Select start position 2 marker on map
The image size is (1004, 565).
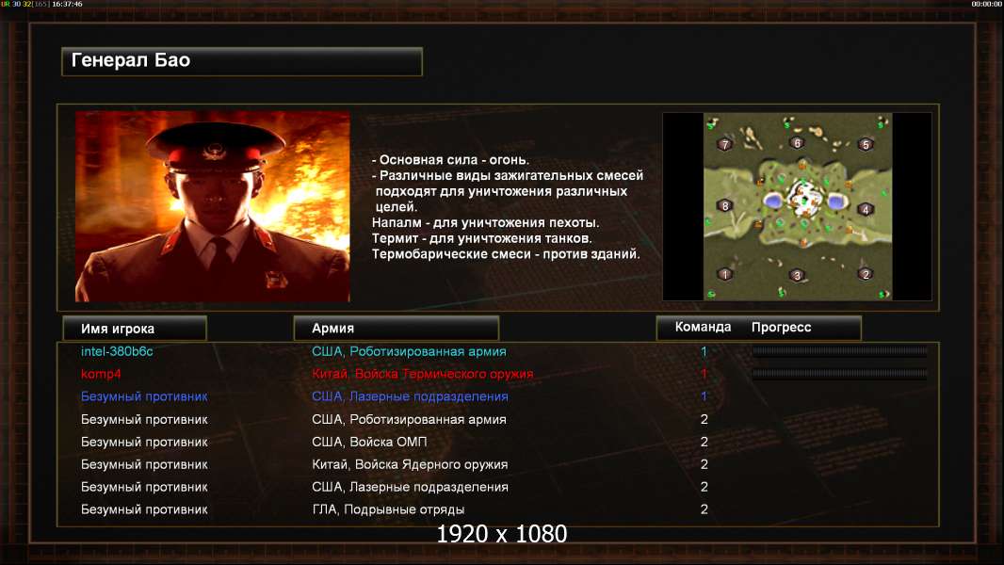[x=866, y=274]
